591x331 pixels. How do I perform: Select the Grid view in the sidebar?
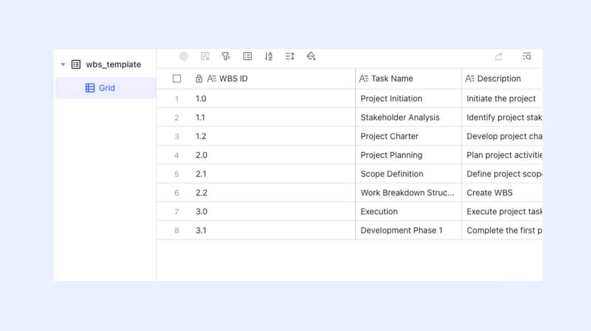point(105,88)
